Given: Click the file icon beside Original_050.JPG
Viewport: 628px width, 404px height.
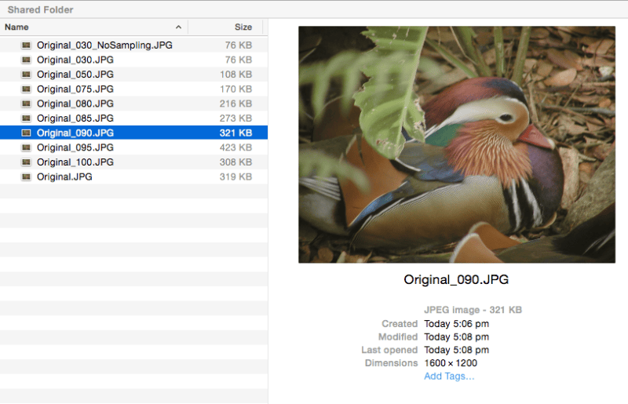Looking at the screenshot, I should pos(26,75).
